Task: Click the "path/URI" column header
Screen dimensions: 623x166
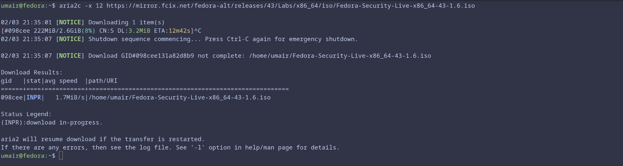Action: [103, 81]
